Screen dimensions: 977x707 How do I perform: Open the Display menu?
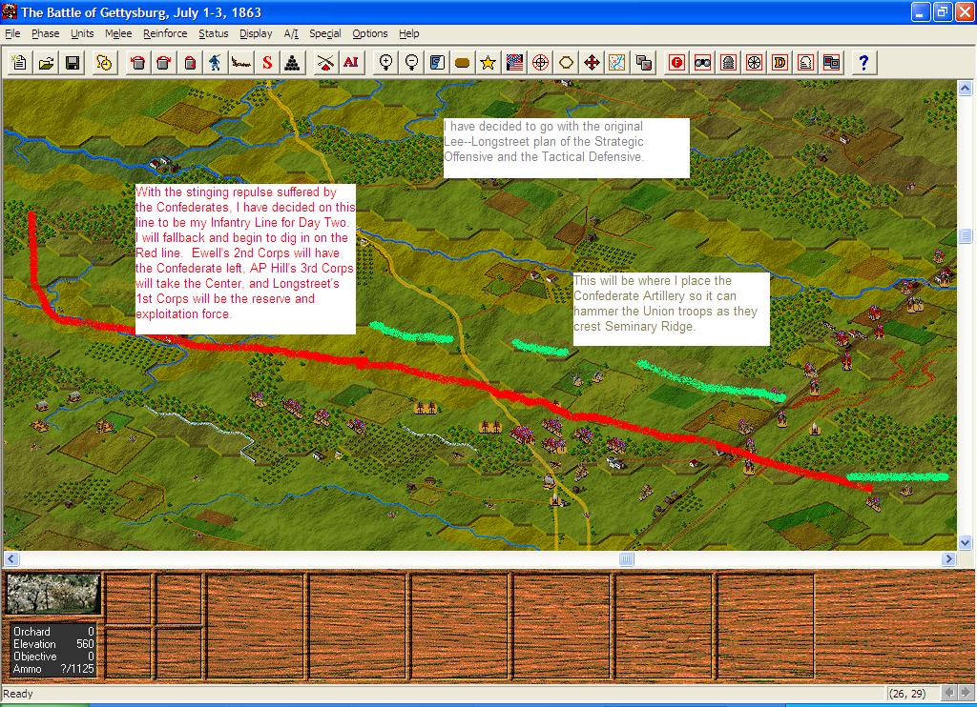pyautogui.click(x=256, y=33)
